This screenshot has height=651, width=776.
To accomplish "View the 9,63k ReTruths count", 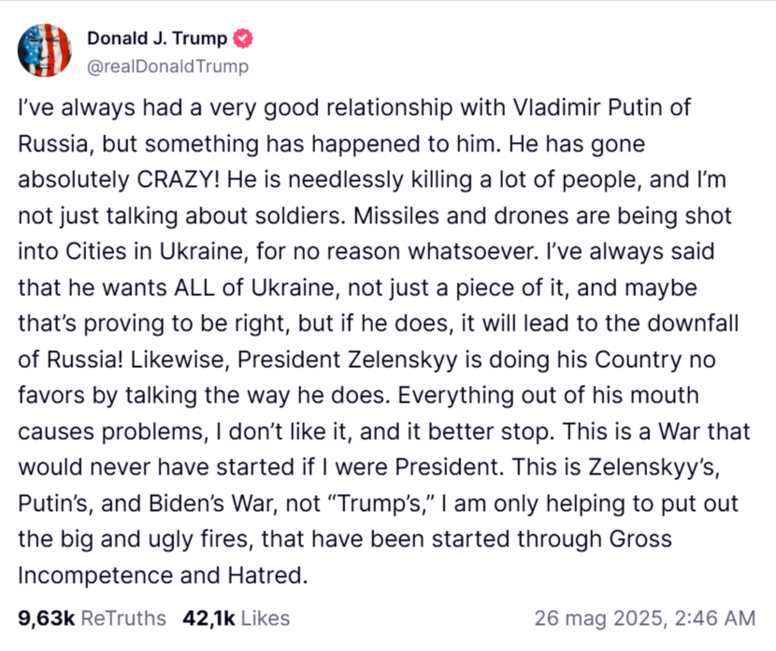I will pos(46,618).
